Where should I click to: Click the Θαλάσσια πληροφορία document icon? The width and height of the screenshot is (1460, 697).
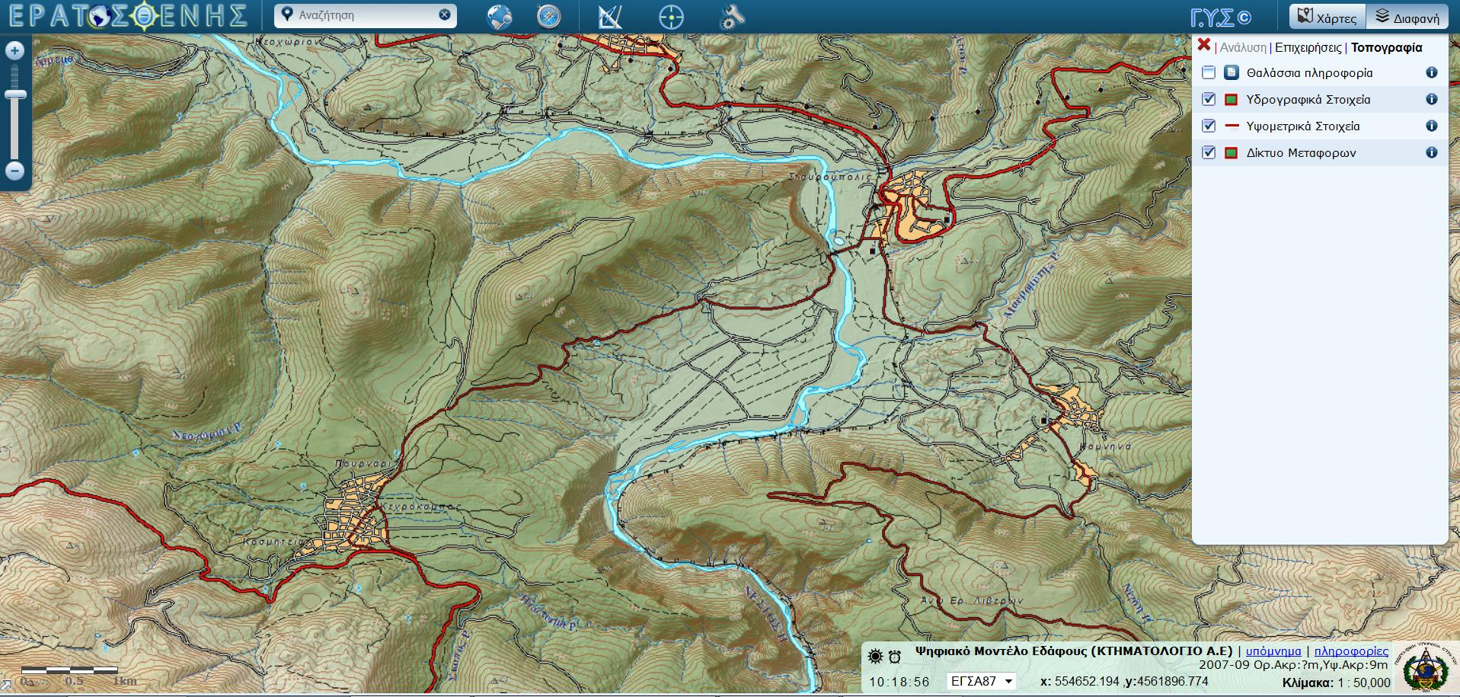point(1232,72)
